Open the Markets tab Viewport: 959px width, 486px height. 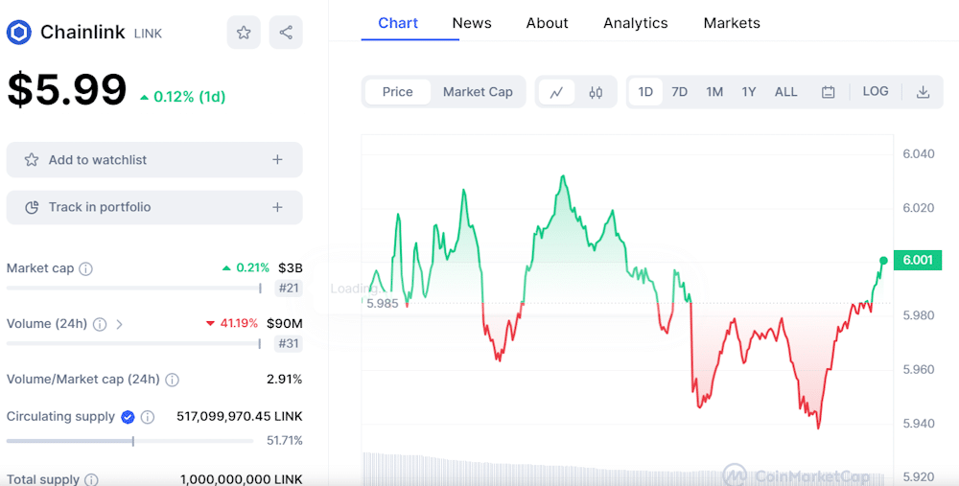pos(732,23)
